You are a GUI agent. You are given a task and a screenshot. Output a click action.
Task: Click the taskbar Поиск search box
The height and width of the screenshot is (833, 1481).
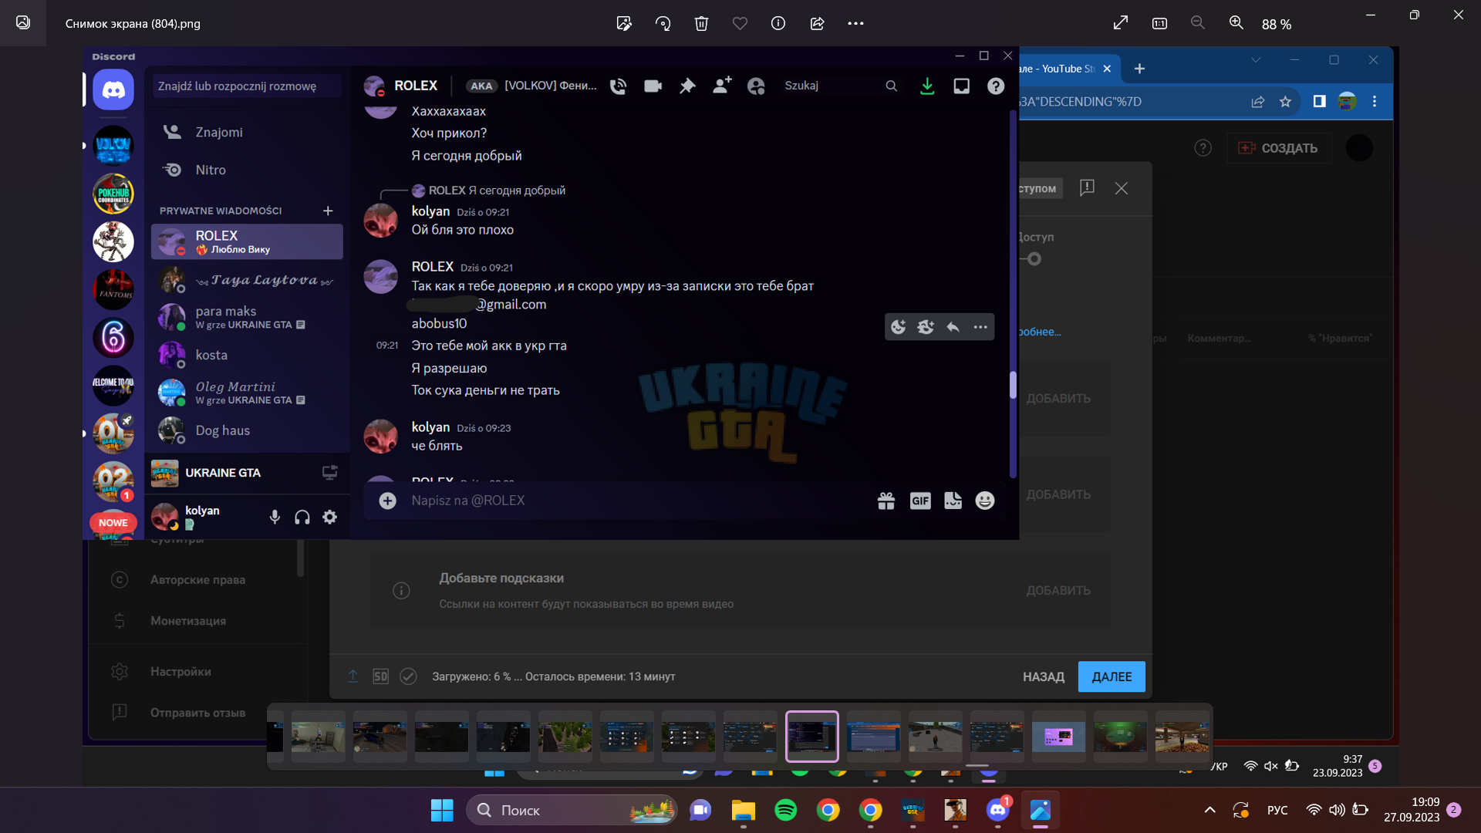click(x=572, y=810)
